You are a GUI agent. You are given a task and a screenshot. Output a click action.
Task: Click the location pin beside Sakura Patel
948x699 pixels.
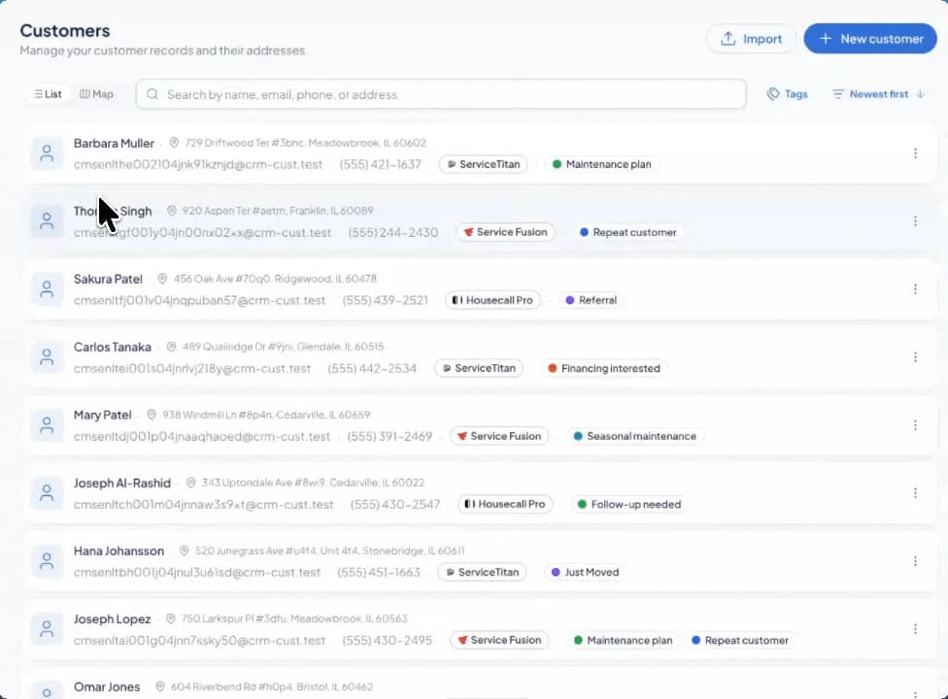pos(162,279)
